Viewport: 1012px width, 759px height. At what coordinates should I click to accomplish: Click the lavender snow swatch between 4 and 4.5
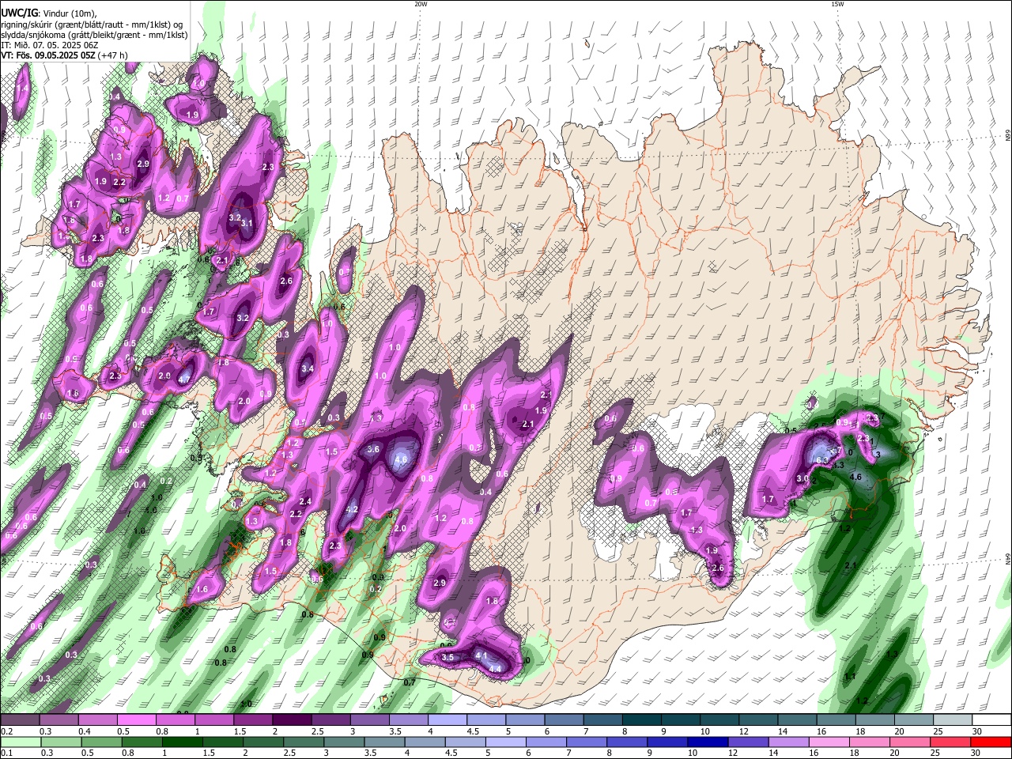pos(446,720)
